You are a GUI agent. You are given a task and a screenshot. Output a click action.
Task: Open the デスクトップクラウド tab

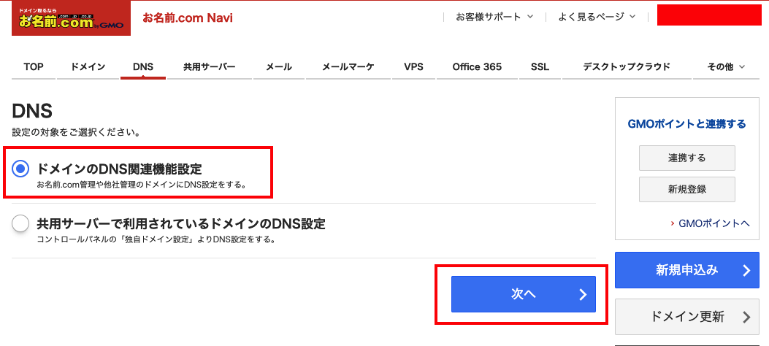click(x=627, y=66)
